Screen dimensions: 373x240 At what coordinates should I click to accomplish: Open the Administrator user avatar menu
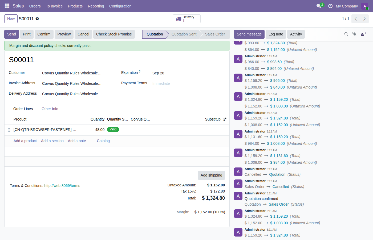[x=365, y=6]
